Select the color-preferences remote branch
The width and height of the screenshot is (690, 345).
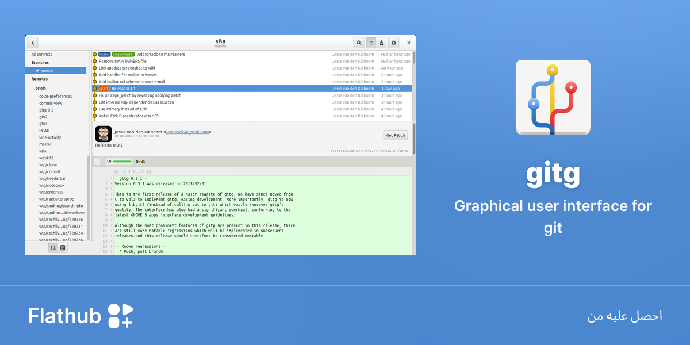coord(56,97)
